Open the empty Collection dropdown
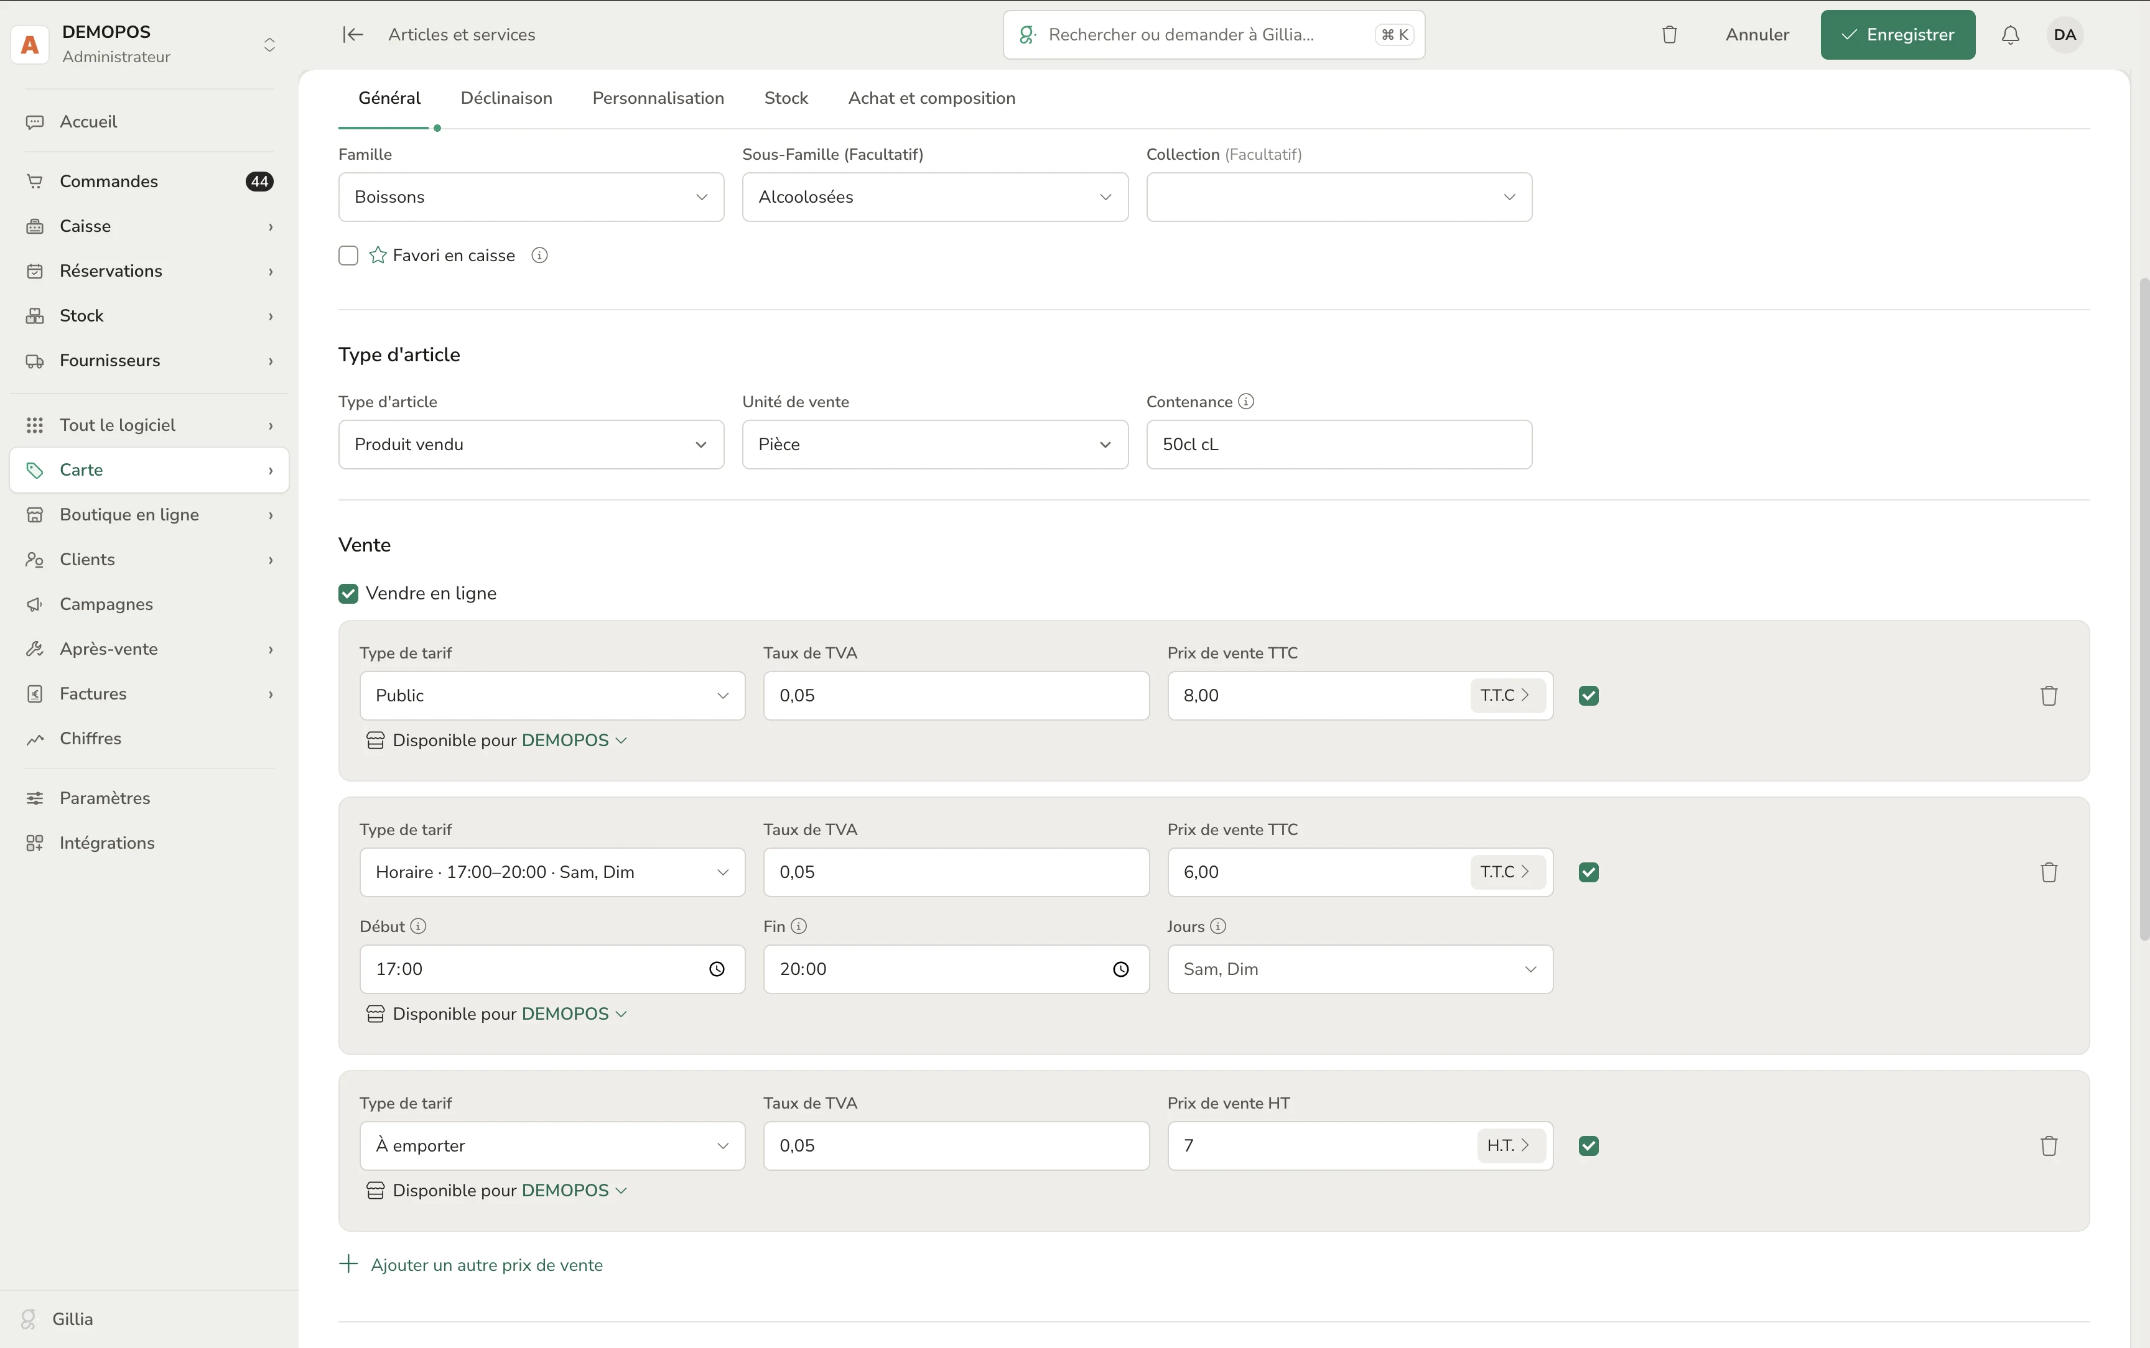The height and width of the screenshot is (1348, 2150). coord(1339,197)
